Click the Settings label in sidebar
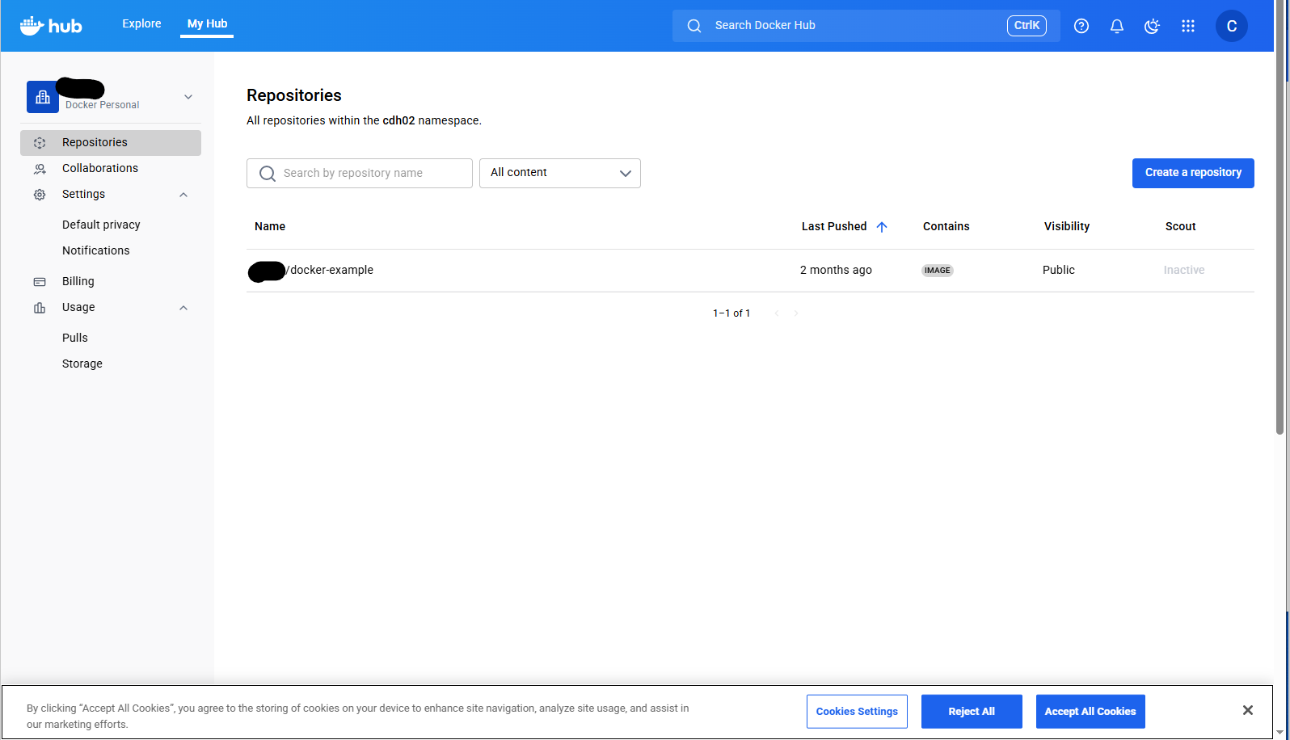1290x740 pixels. click(83, 194)
